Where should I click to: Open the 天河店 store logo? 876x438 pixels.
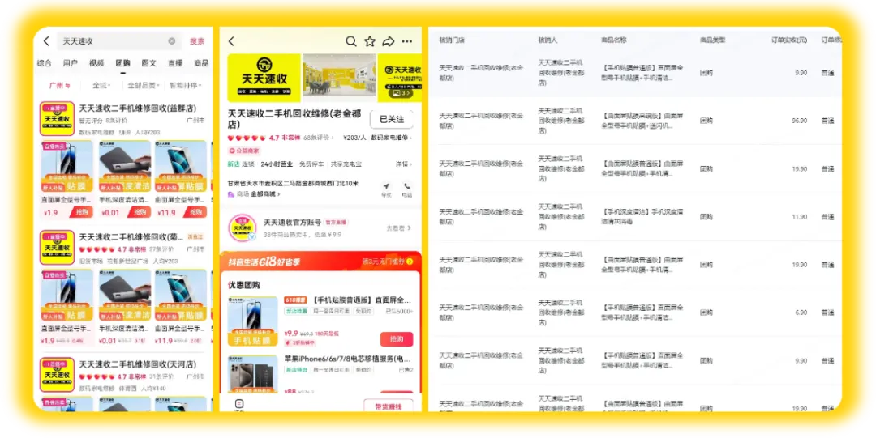click(57, 374)
